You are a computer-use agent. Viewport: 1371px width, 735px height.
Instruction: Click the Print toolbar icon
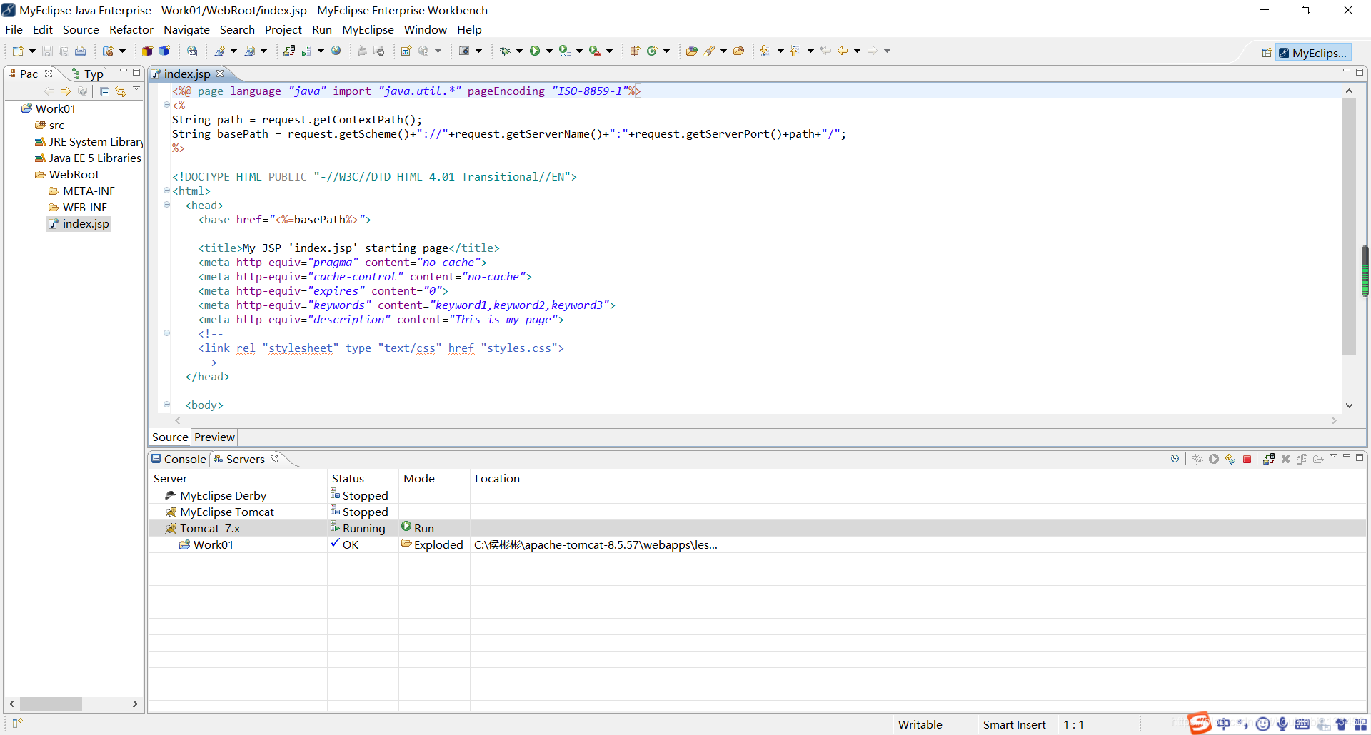pyautogui.click(x=80, y=51)
